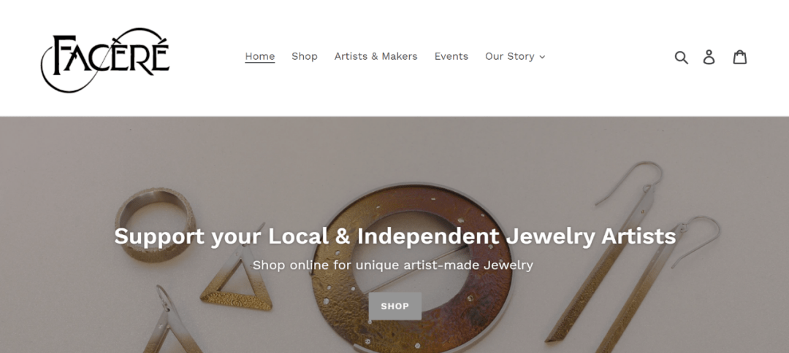
Task: Select the Events navigation link
Action: [x=451, y=56]
